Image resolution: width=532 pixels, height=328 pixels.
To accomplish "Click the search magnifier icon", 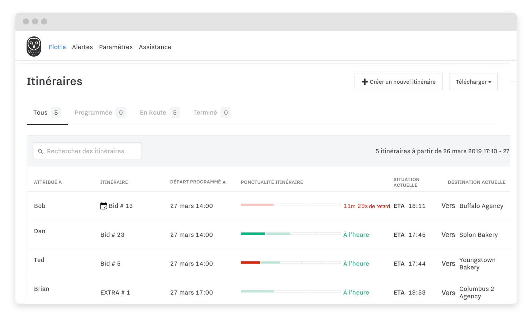I will pyautogui.click(x=40, y=151).
